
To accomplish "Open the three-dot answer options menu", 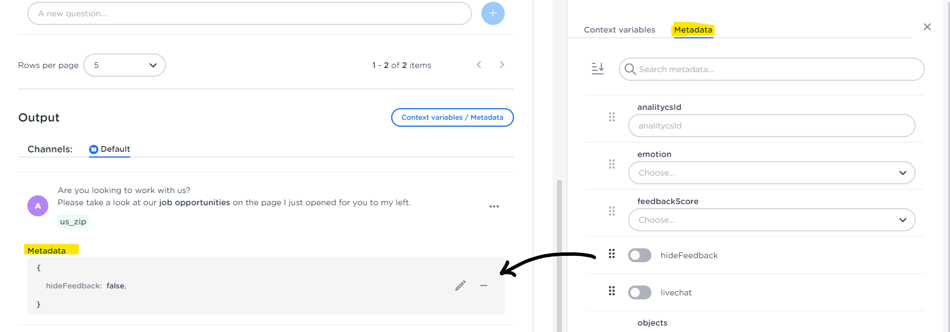I will [494, 206].
